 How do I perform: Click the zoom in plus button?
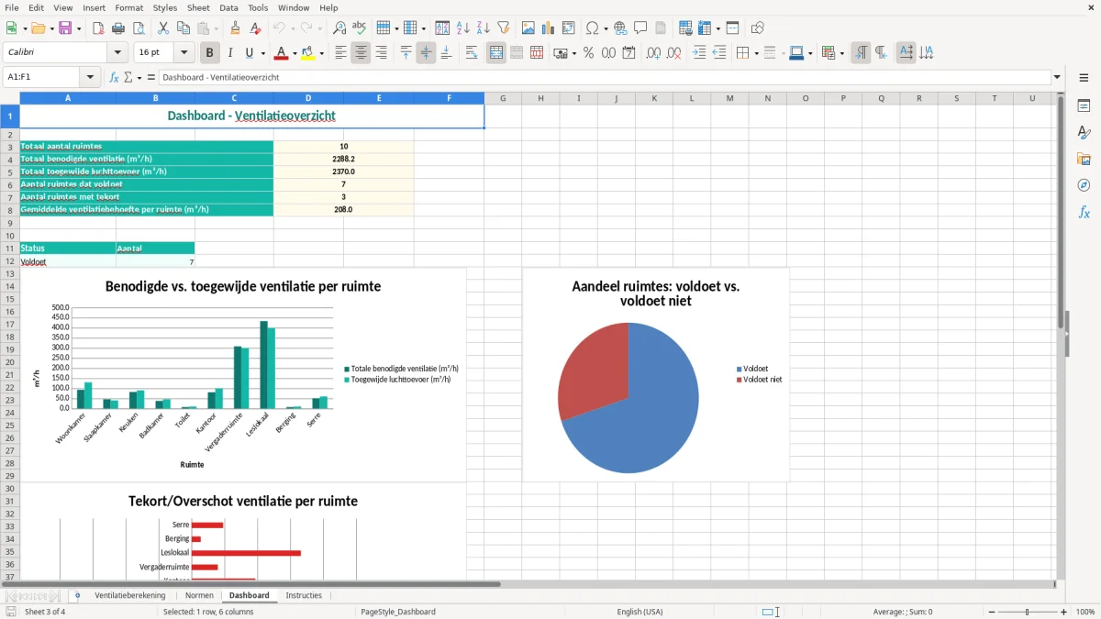click(x=1064, y=612)
